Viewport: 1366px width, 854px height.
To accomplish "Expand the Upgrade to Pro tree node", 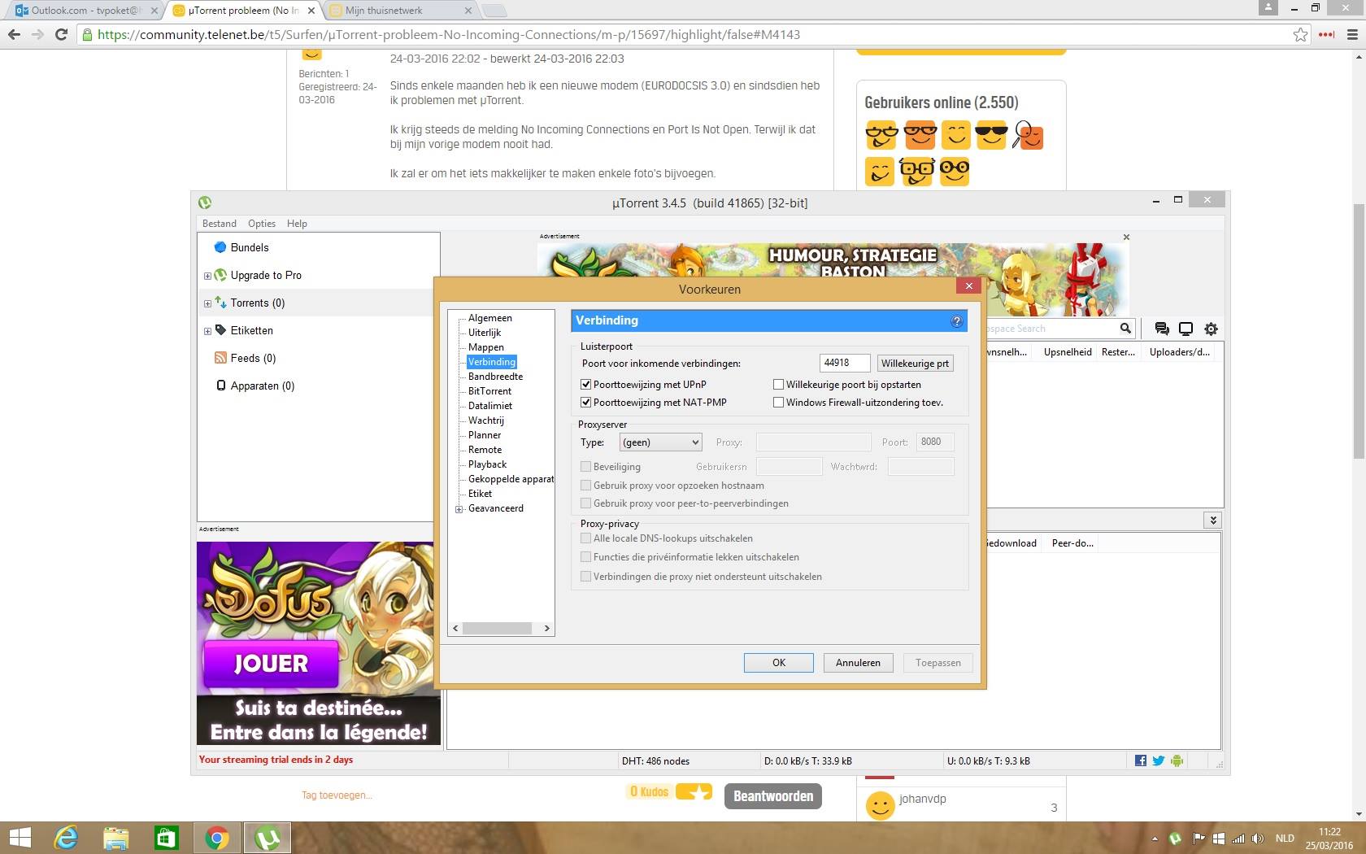I will (x=207, y=276).
